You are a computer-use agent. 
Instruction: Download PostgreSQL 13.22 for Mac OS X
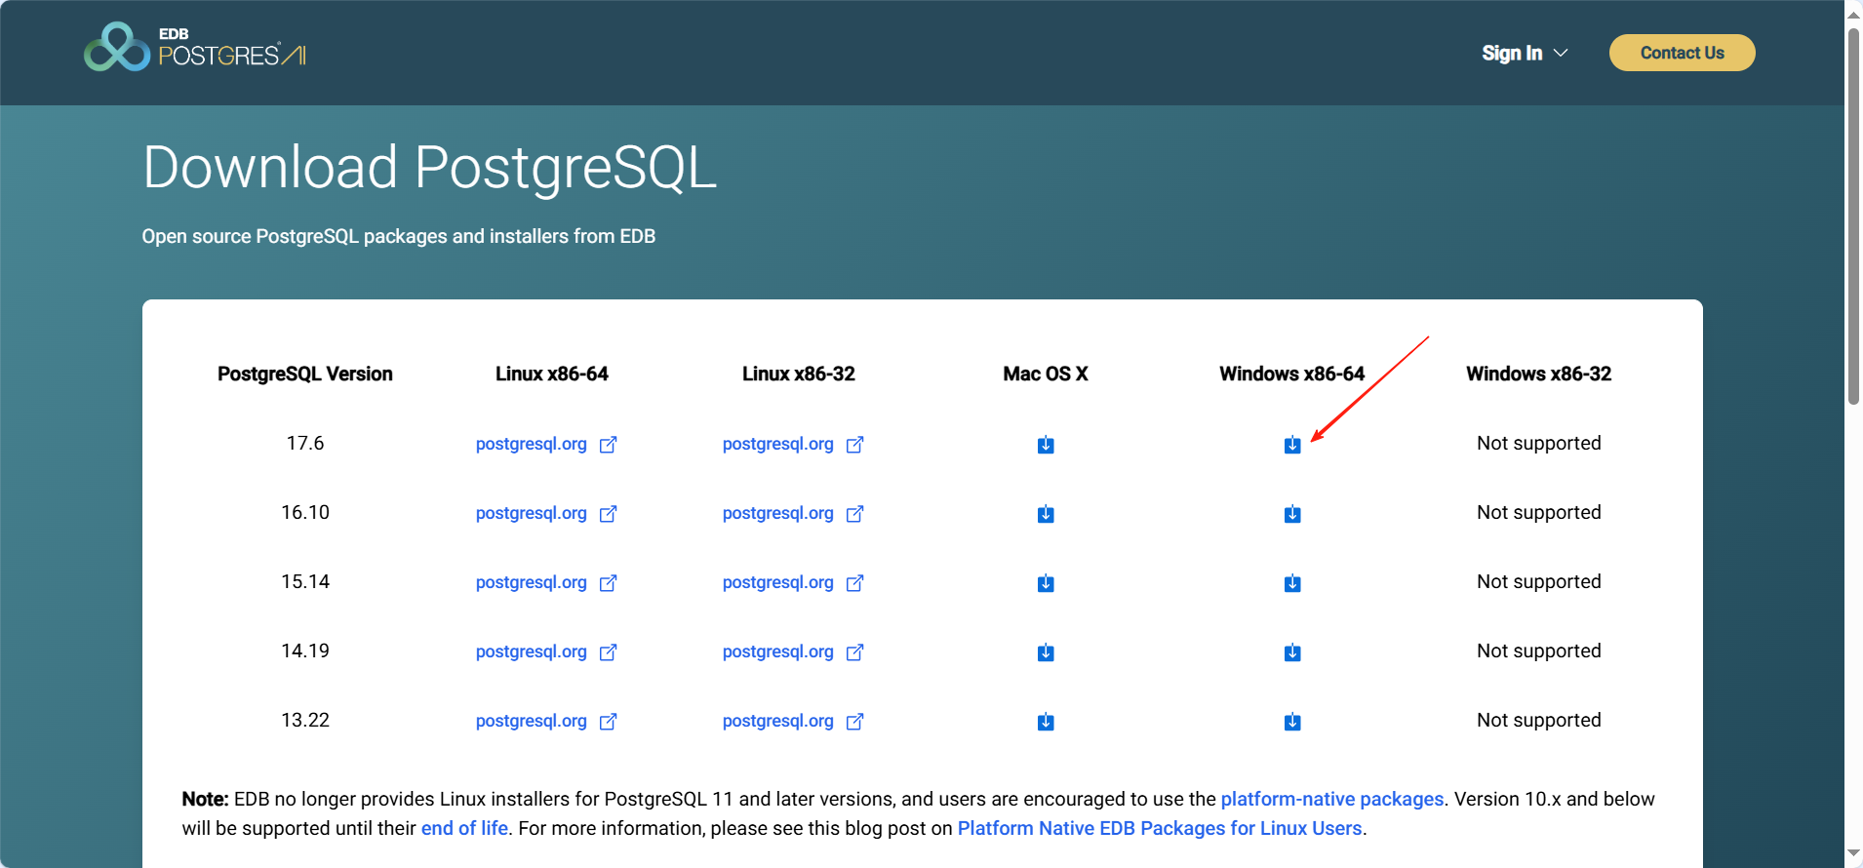(x=1045, y=722)
